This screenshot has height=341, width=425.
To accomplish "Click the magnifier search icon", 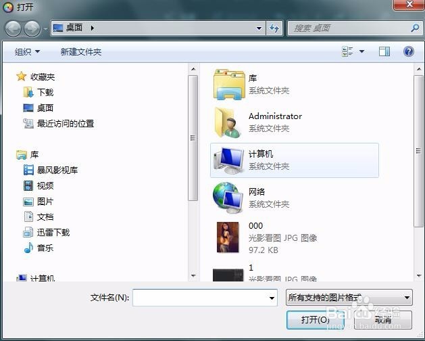I will click(415, 28).
